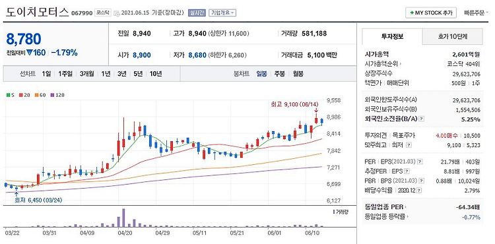
Task: Click the clock icon before the 2021.06.15 date
Action: (117, 13)
